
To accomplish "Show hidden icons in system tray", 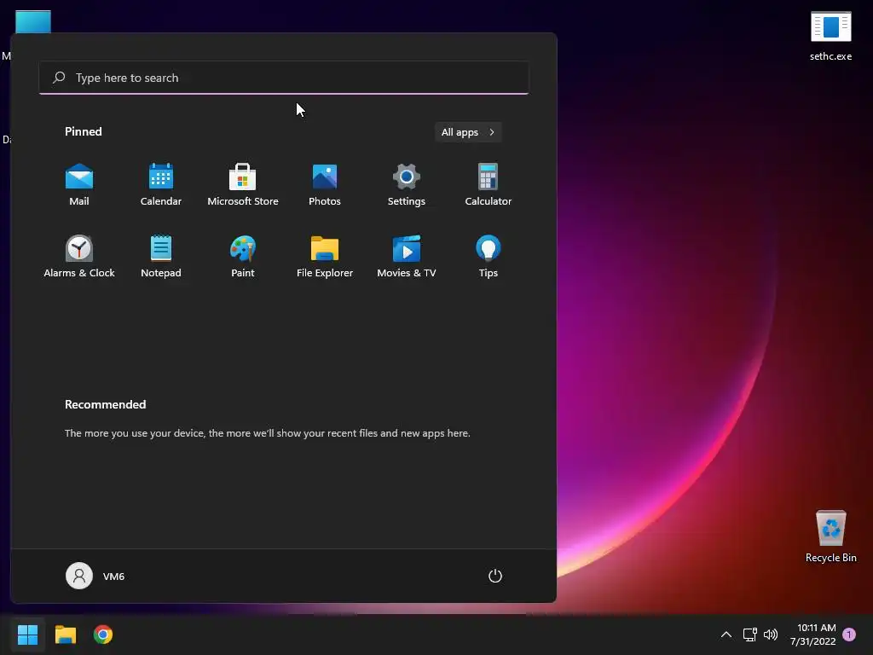I will click(x=726, y=635).
